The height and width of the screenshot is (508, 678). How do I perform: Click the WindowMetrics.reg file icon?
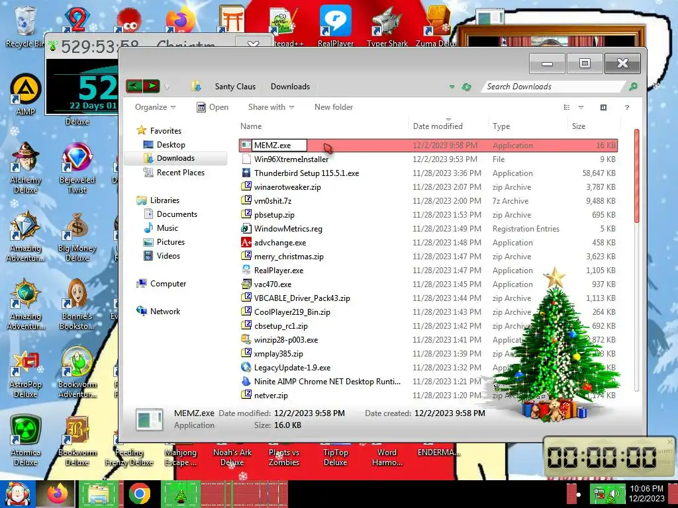click(x=246, y=228)
